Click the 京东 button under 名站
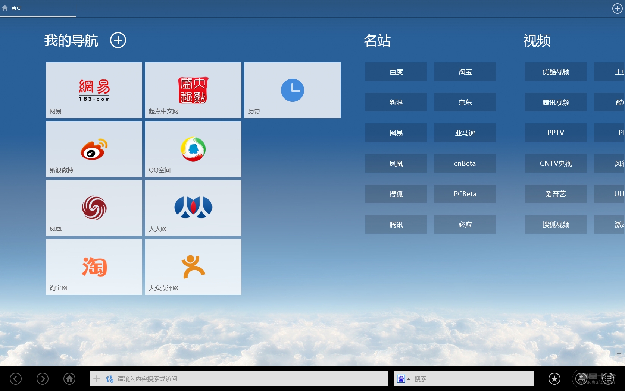 coord(465,102)
